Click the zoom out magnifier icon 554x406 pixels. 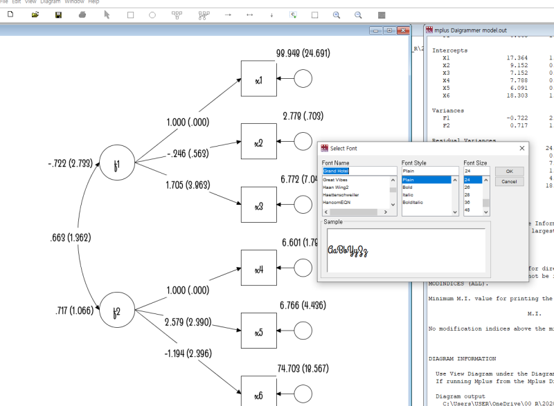pyautogui.click(x=358, y=15)
